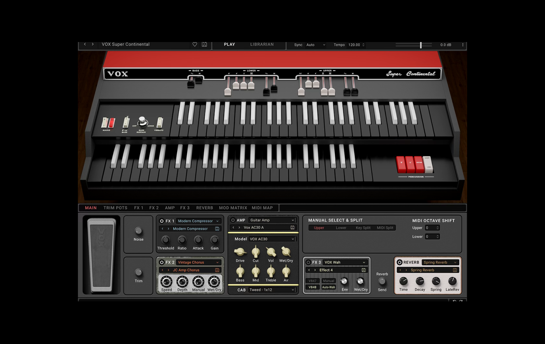Image resolution: width=545 pixels, height=344 pixels.
Task: Select V847 wah model
Action: [312, 281]
